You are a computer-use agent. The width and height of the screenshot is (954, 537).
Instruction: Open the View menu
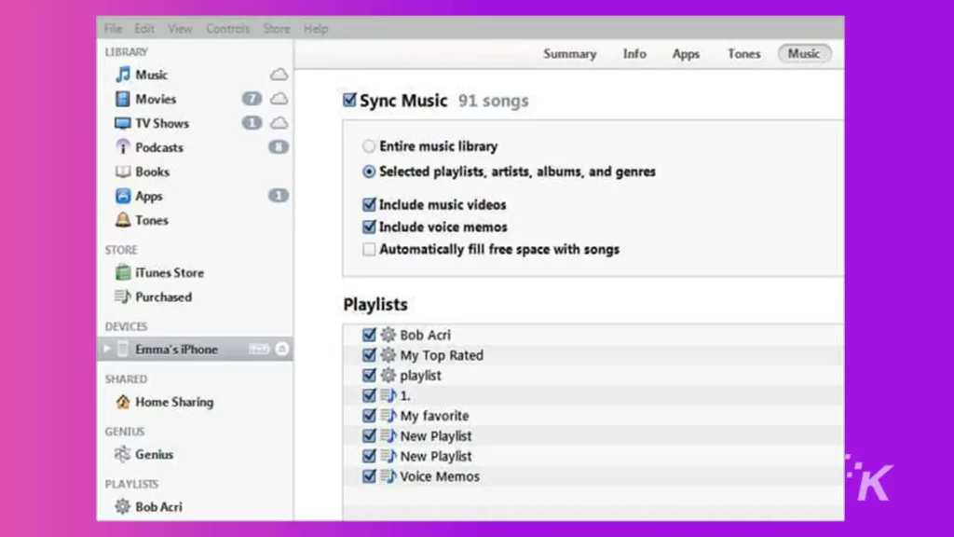(180, 29)
